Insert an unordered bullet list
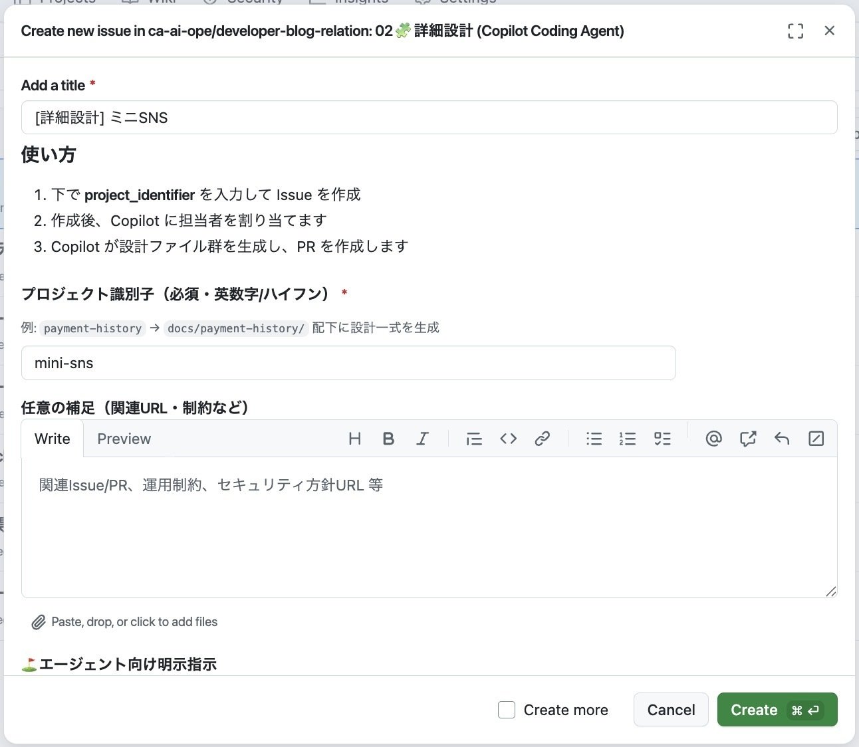Screen dimensions: 859x747 pos(594,439)
